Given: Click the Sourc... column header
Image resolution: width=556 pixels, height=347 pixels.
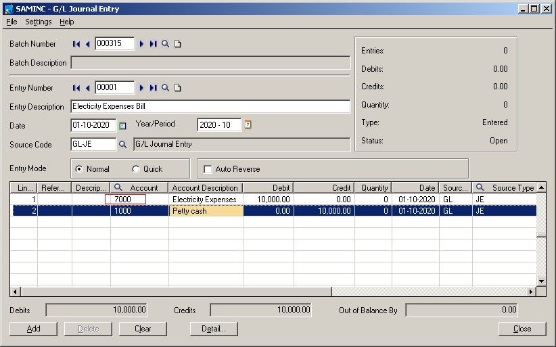Looking at the screenshot, I should (456, 188).
